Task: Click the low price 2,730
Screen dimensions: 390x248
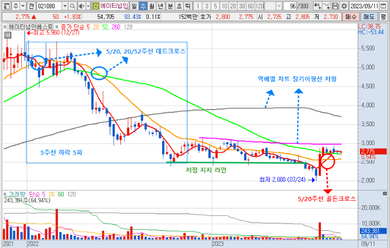Action: 331,17
